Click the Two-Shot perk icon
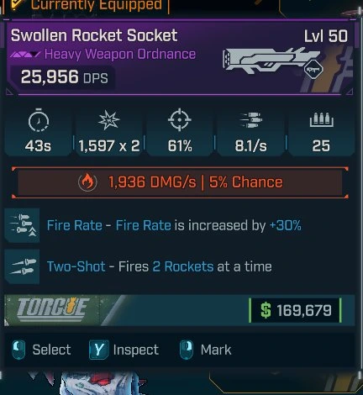363x395 pixels. tap(23, 266)
